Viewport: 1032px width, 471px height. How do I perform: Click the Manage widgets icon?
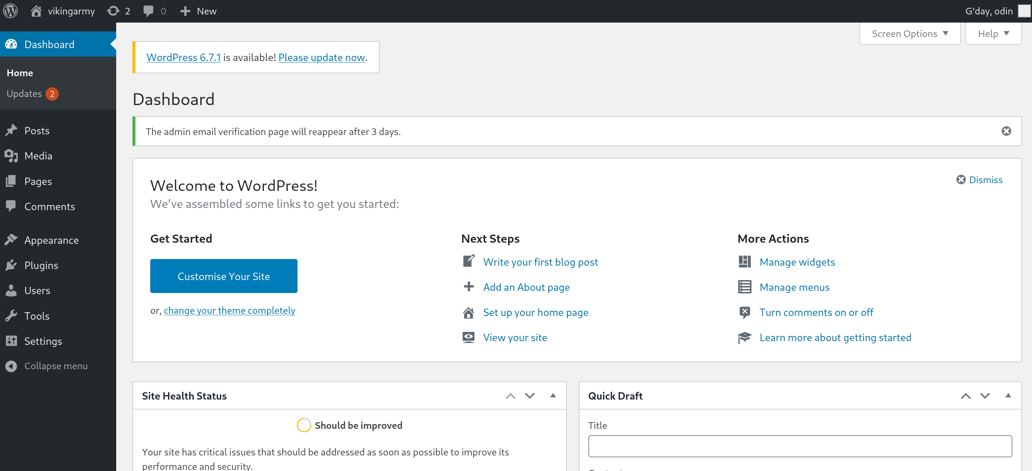[744, 262]
